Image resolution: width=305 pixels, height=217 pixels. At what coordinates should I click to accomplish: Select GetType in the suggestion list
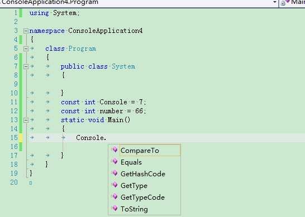(134, 186)
